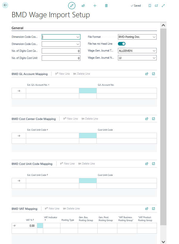The height and width of the screenshot is (244, 179).
Task: Click No. of Digits Cost Unit field
Action: point(61,58)
